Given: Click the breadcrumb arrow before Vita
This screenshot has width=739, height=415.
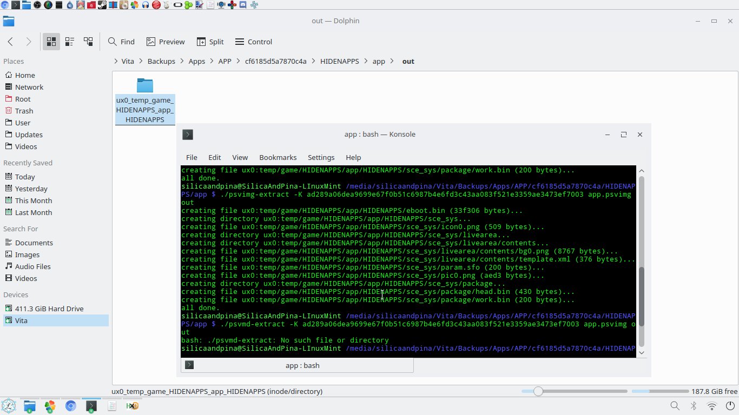Looking at the screenshot, I should pos(116,61).
